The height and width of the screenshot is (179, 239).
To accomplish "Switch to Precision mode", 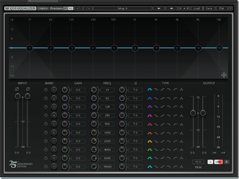I will click(x=56, y=9).
